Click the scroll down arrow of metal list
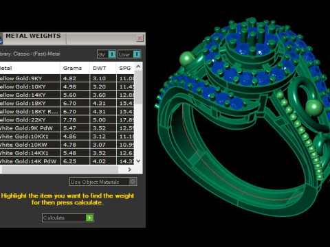Image resolution: width=330 pixels, height=247 pixels. coord(138,161)
